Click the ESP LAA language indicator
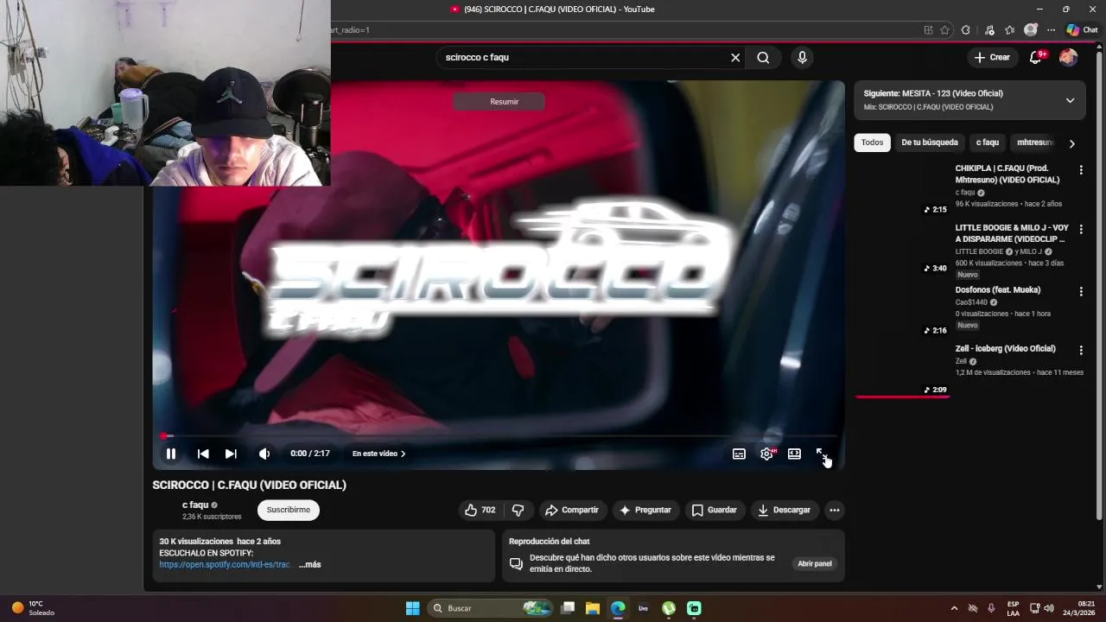Viewport: 1106px width, 622px height. point(1013,608)
